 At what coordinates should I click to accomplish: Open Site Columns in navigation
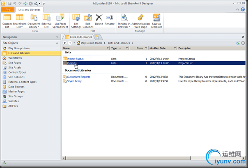31,77
